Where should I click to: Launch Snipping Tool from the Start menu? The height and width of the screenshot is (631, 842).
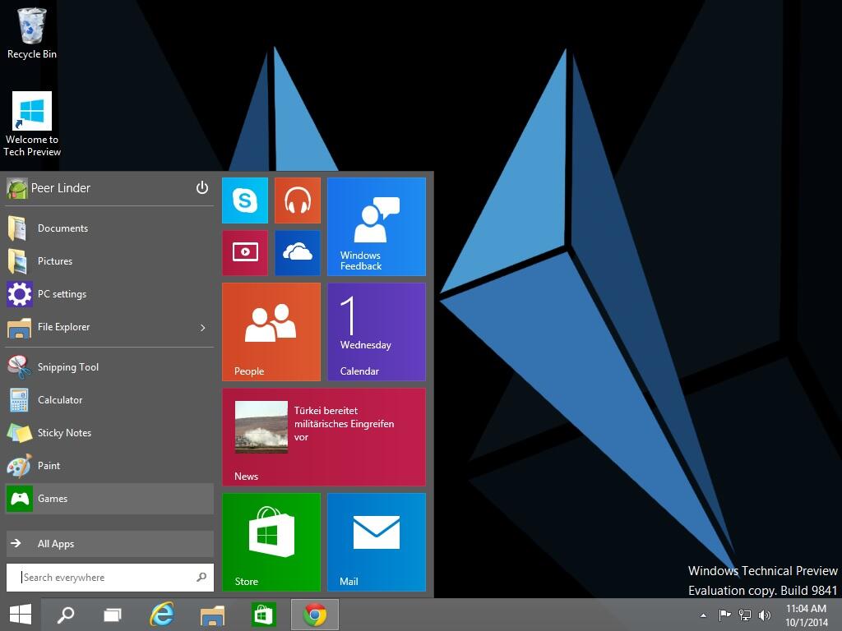(109, 367)
